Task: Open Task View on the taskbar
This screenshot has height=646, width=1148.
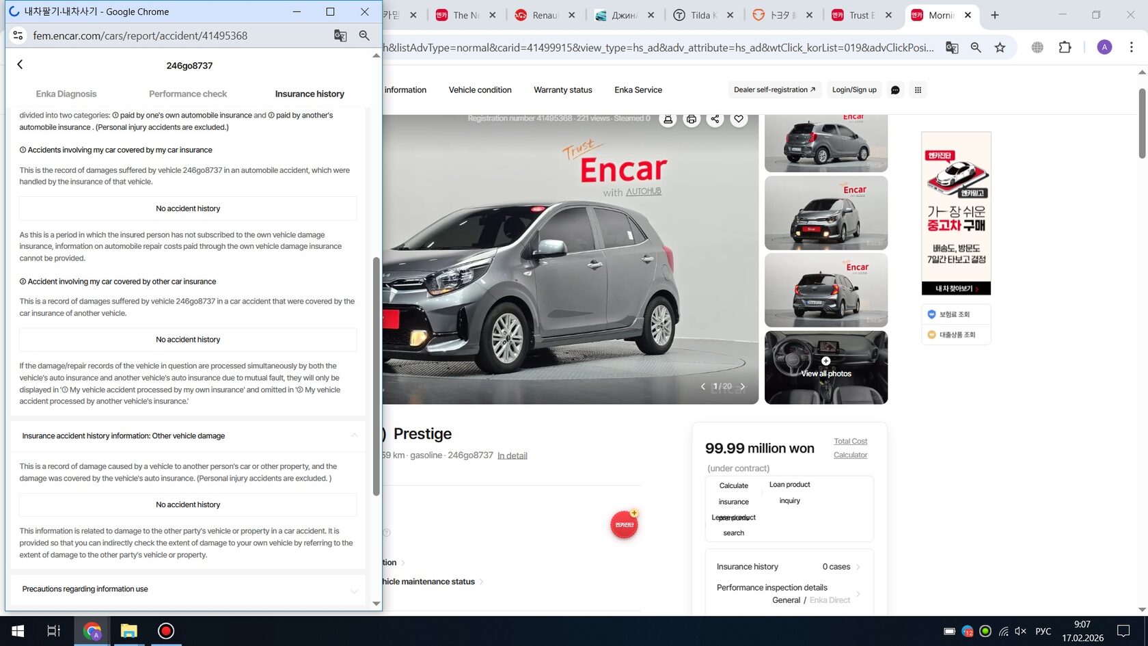Action: [x=53, y=631]
